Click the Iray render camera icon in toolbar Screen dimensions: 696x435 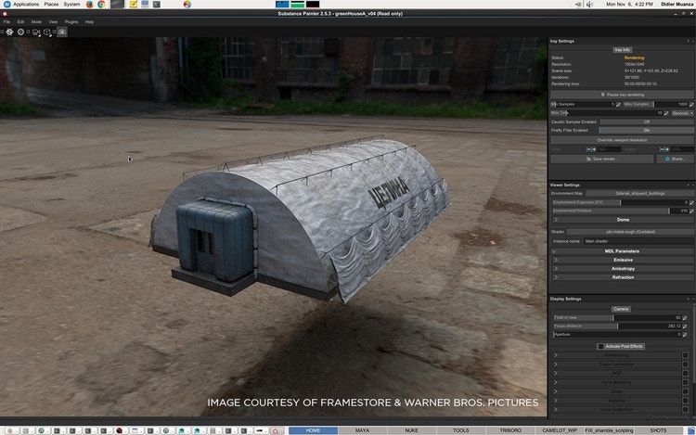click(x=62, y=32)
